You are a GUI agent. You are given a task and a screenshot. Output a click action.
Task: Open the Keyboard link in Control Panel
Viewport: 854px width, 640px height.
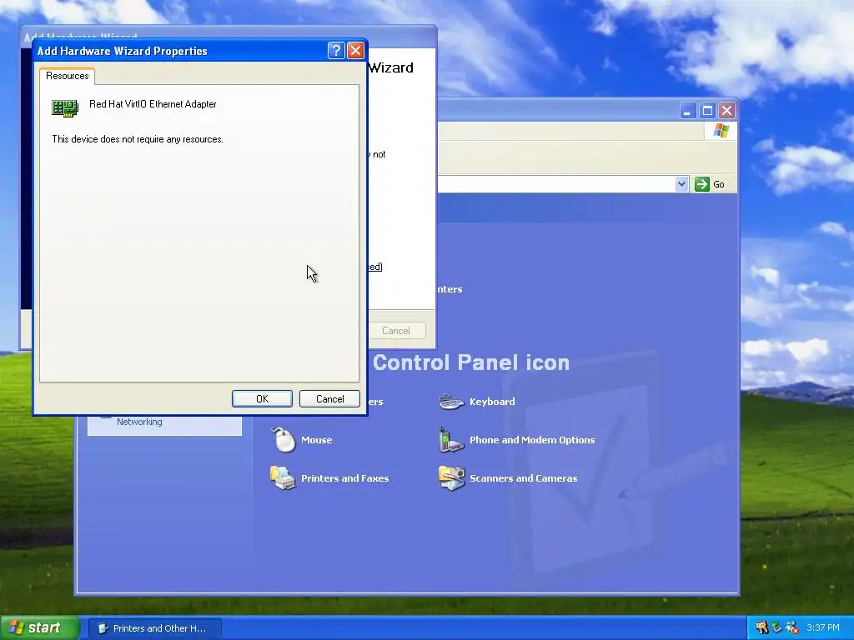click(492, 402)
